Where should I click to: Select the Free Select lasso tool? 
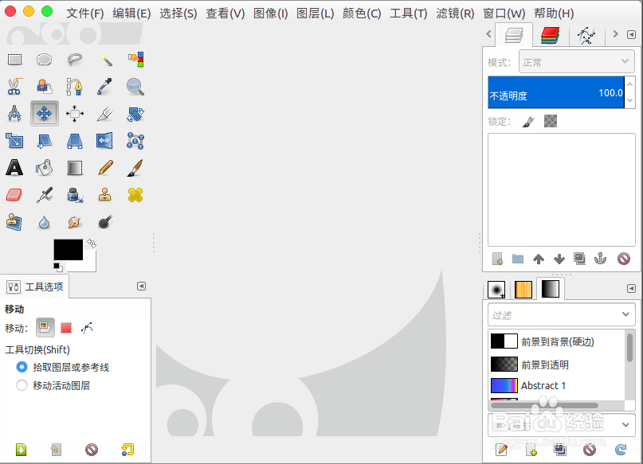(75, 60)
